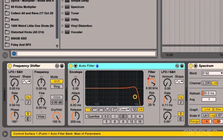Unfold Auto Filter sidechain triangle button

coord(76,66)
